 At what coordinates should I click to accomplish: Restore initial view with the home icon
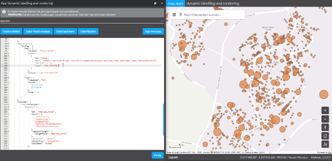(325, 136)
